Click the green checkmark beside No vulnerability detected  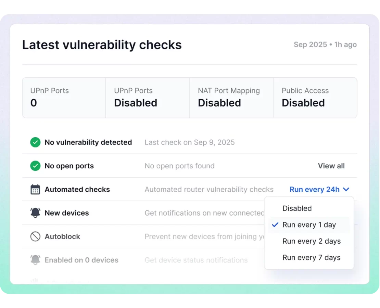coord(35,142)
